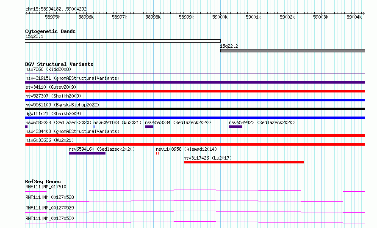Click the purple nsv4319151 gnomAD variant bar
Viewport: 377px width, 228px height.
point(195,82)
